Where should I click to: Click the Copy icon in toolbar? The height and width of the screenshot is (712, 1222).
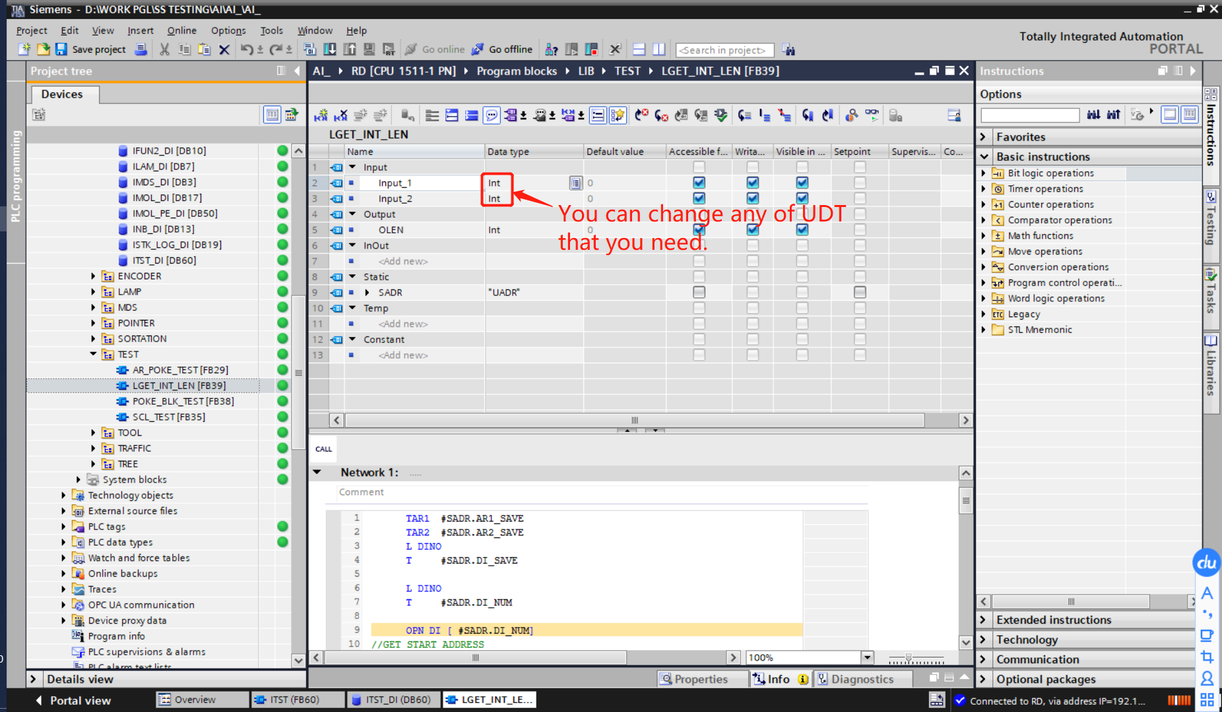click(185, 49)
